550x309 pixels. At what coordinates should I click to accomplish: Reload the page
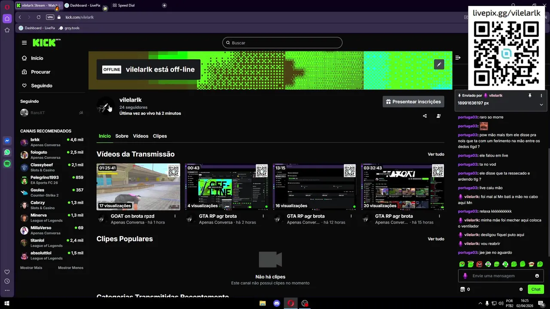pyautogui.click(x=39, y=17)
